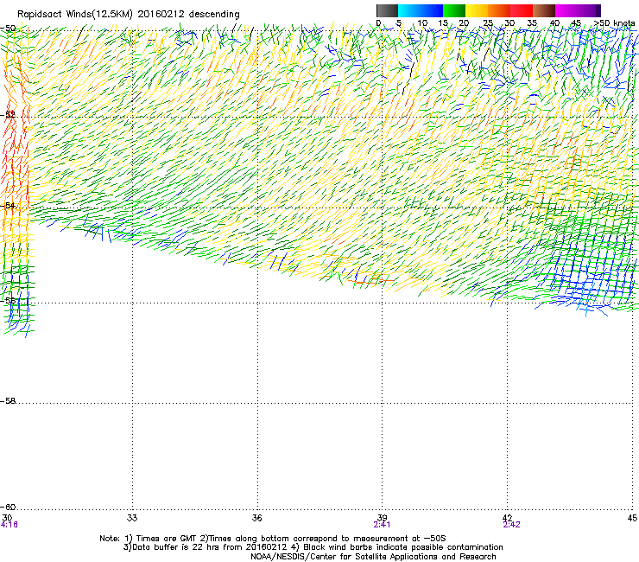Click the '-50' latitude axis label
This screenshot has width=639, height=562.
[x=8, y=29]
